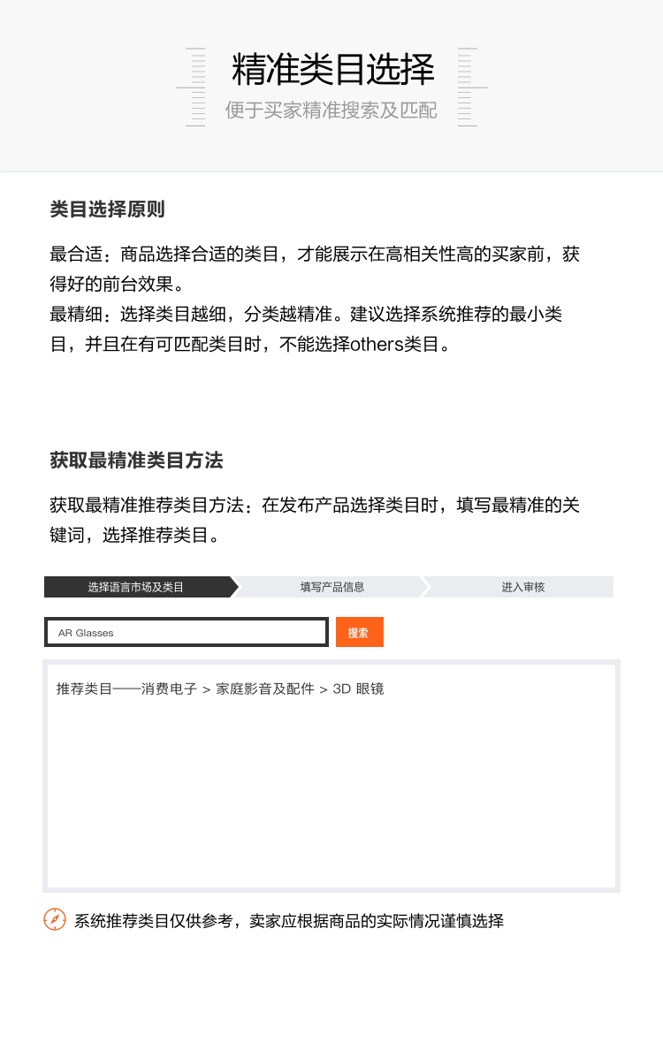Select the 进入审核 step tab
The image size is (663, 1043).
(x=522, y=587)
